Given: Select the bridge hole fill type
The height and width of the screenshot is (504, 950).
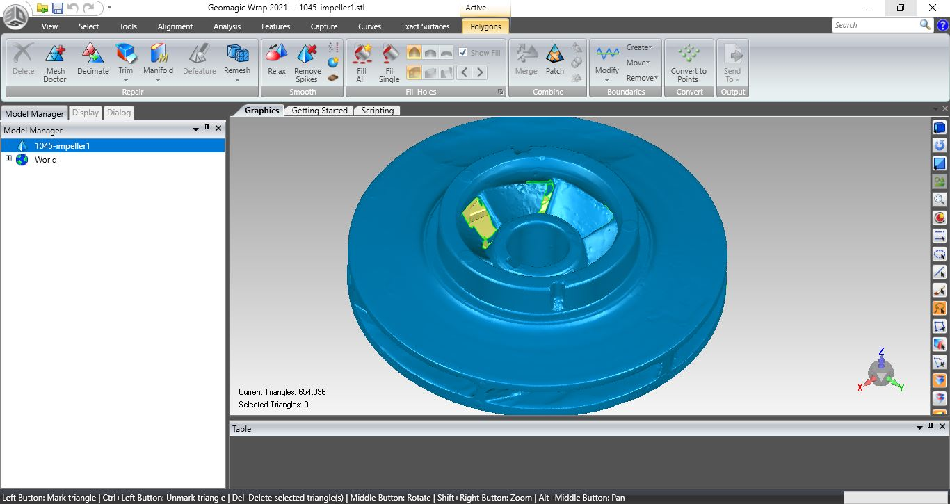Looking at the screenshot, I should (446, 72).
